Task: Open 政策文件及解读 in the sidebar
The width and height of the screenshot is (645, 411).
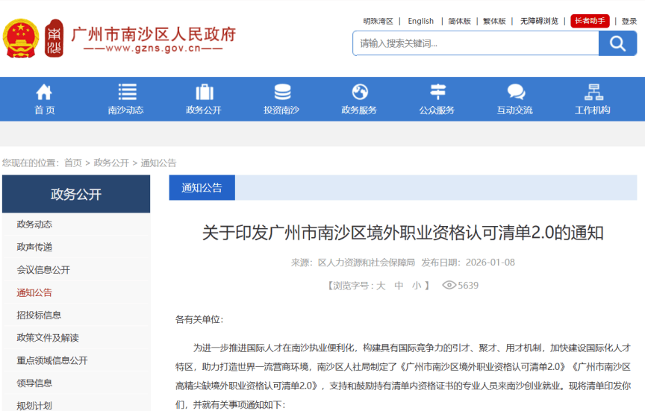Action: (x=48, y=338)
